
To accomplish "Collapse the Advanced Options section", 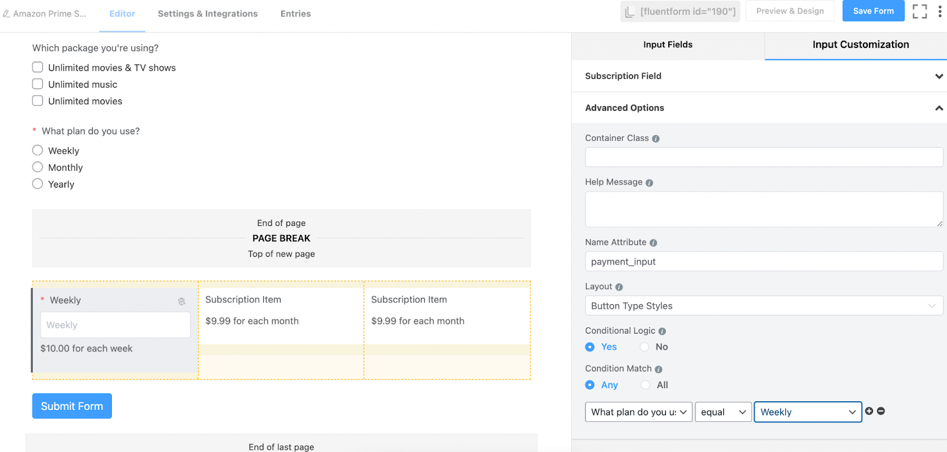I will [939, 108].
